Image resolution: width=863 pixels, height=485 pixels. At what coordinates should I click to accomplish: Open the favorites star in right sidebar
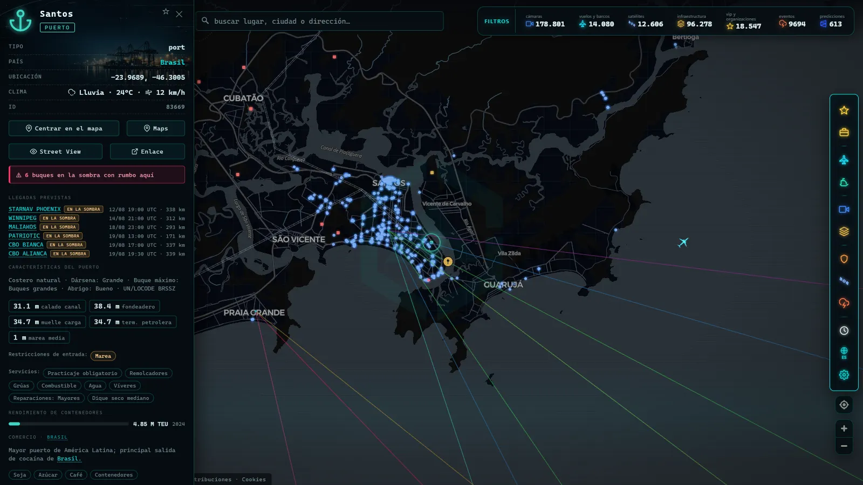point(844,110)
